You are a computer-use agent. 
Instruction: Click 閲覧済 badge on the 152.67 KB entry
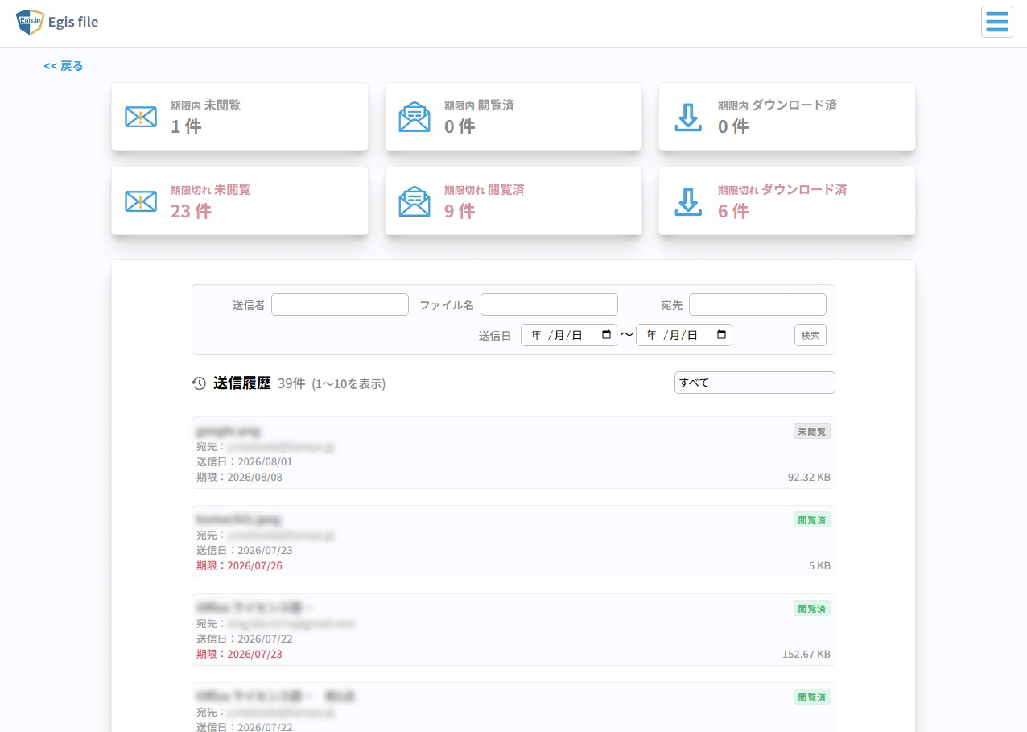(x=812, y=608)
